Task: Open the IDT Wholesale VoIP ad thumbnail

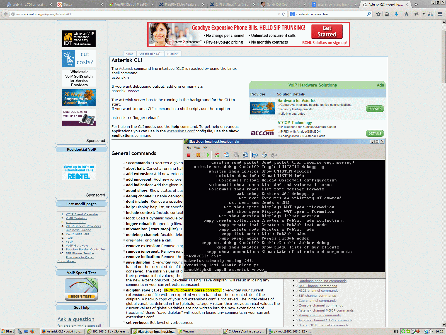Action: pos(79,39)
